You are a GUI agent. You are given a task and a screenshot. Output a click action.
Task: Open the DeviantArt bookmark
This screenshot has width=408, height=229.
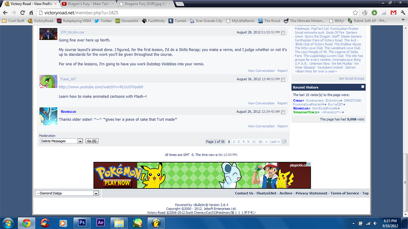click(x=127, y=21)
